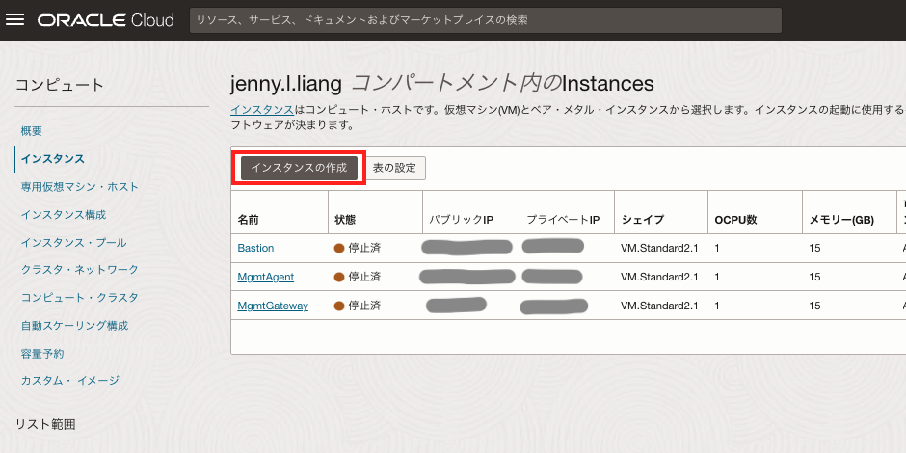Open インスタンス・プール in sidebar
Screen dimensions: 906x453
click(x=73, y=243)
